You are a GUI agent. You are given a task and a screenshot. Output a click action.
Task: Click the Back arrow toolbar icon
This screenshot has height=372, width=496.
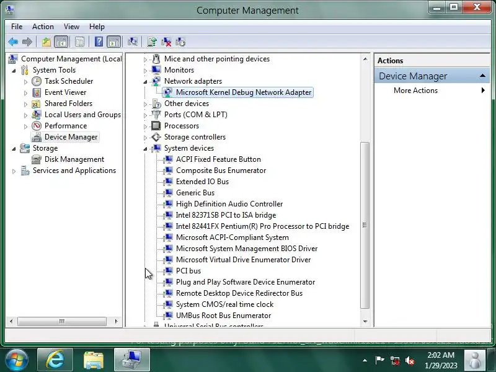13,42
